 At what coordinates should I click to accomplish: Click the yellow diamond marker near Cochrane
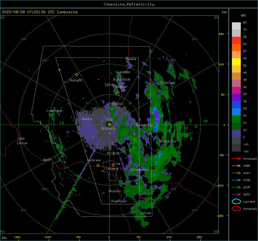[x=98, y=165]
